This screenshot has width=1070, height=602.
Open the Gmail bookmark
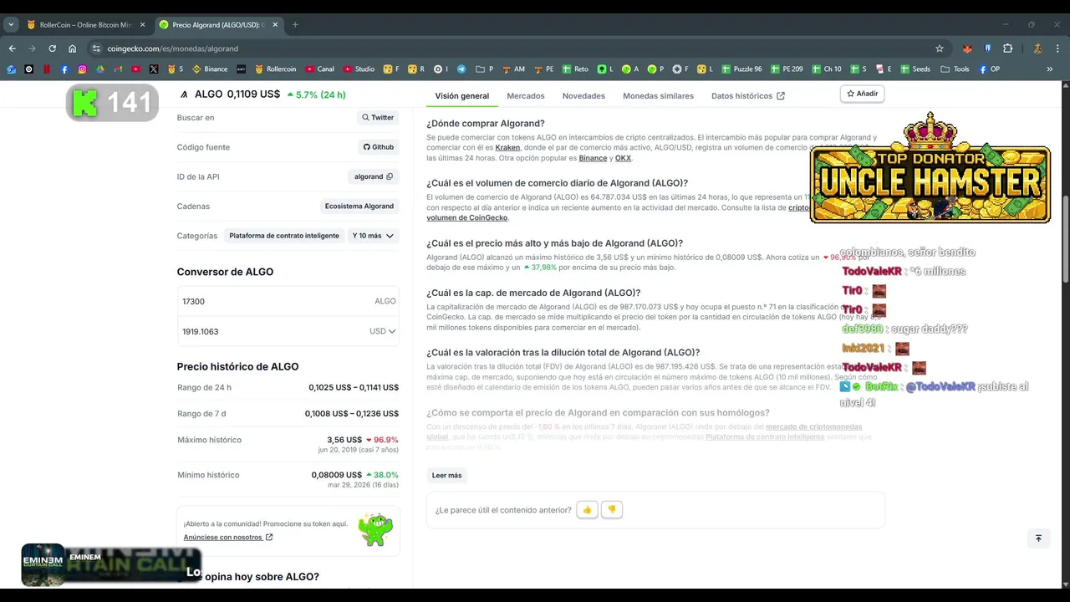click(118, 69)
